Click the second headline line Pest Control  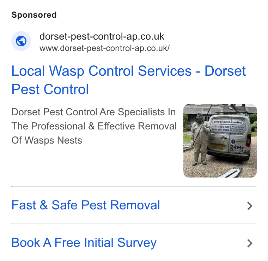click(x=50, y=89)
